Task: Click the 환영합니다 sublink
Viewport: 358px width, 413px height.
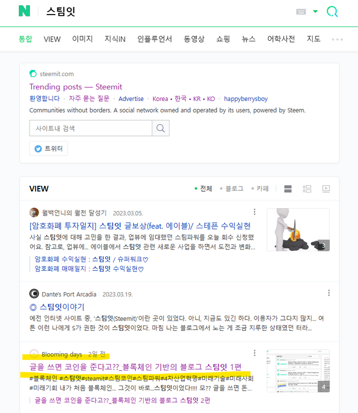Action: pos(45,98)
